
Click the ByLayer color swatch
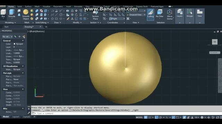(x=15, y=44)
